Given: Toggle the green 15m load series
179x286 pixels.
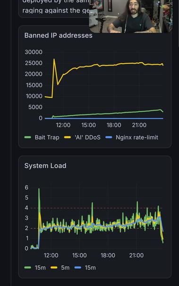Looking at the screenshot, I should (35, 268).
